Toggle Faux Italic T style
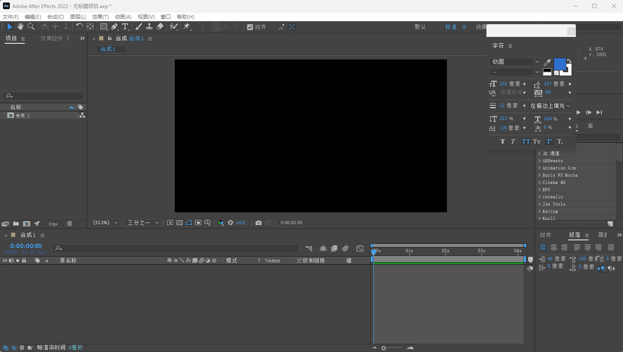Viewport: 623px width, 352px height. (x=513, y=141)
